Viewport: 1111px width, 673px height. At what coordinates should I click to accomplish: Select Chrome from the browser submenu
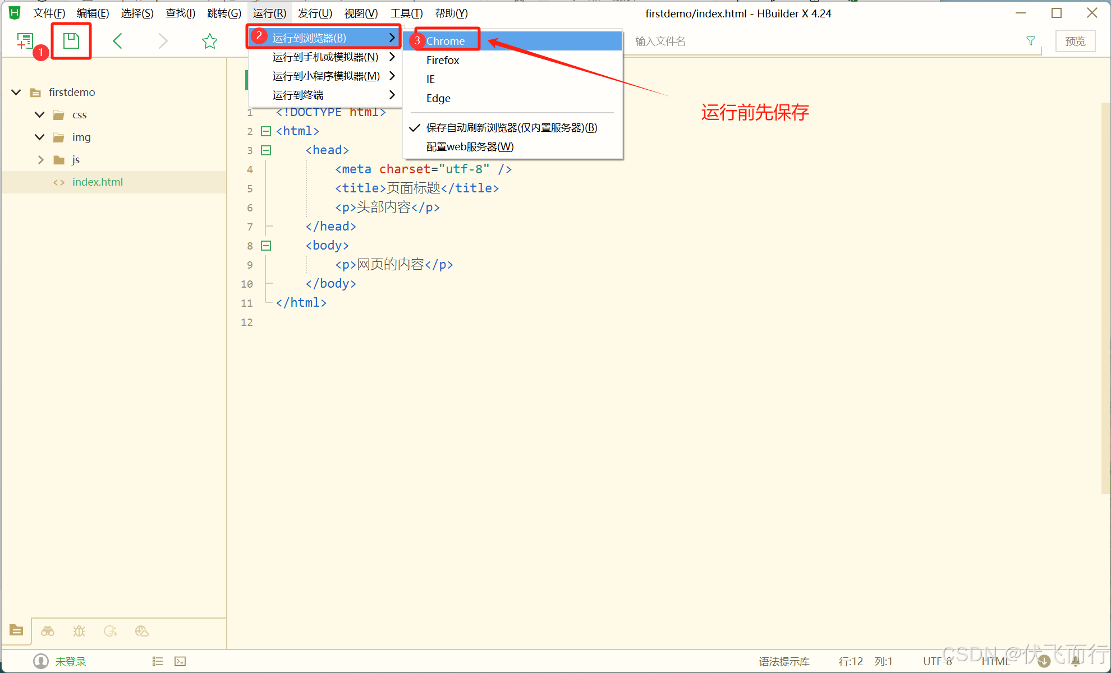point(446,40)
